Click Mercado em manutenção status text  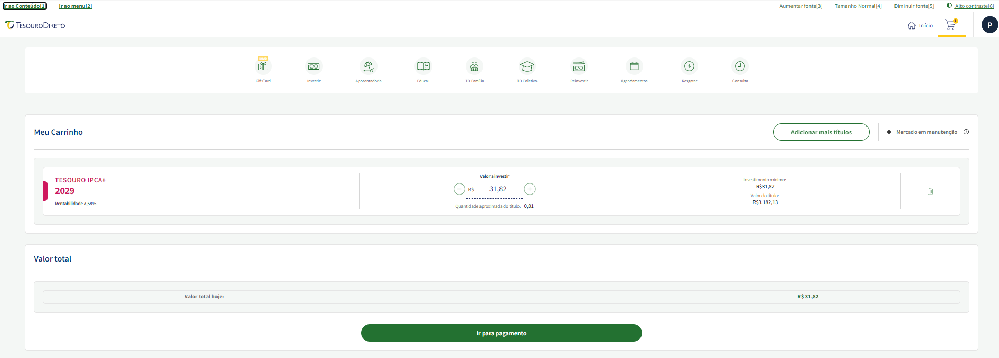(927, 132)
